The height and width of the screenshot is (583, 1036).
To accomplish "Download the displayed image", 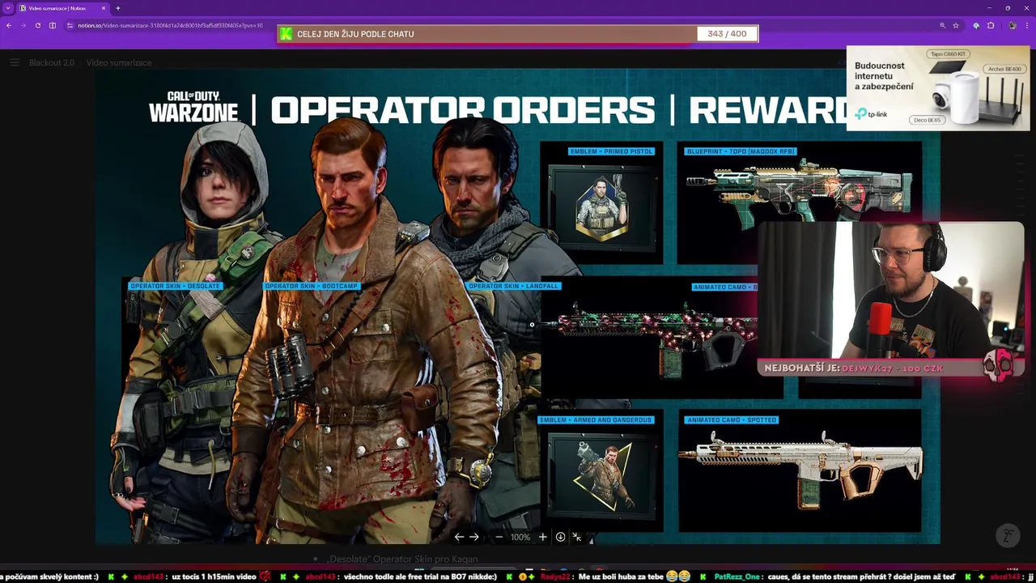I will (x=560, y=537).
